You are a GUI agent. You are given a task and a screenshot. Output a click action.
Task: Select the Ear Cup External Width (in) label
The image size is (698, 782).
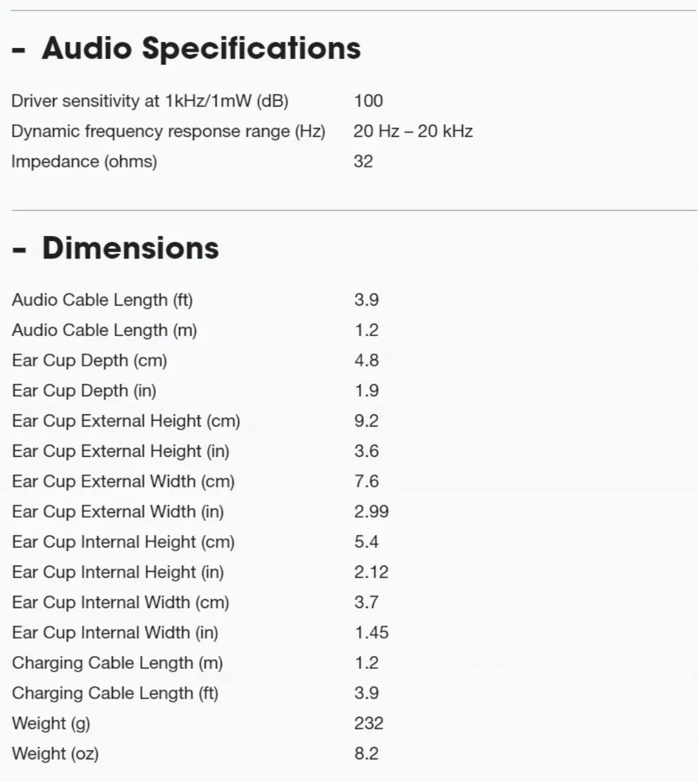(x=118, y=512)
